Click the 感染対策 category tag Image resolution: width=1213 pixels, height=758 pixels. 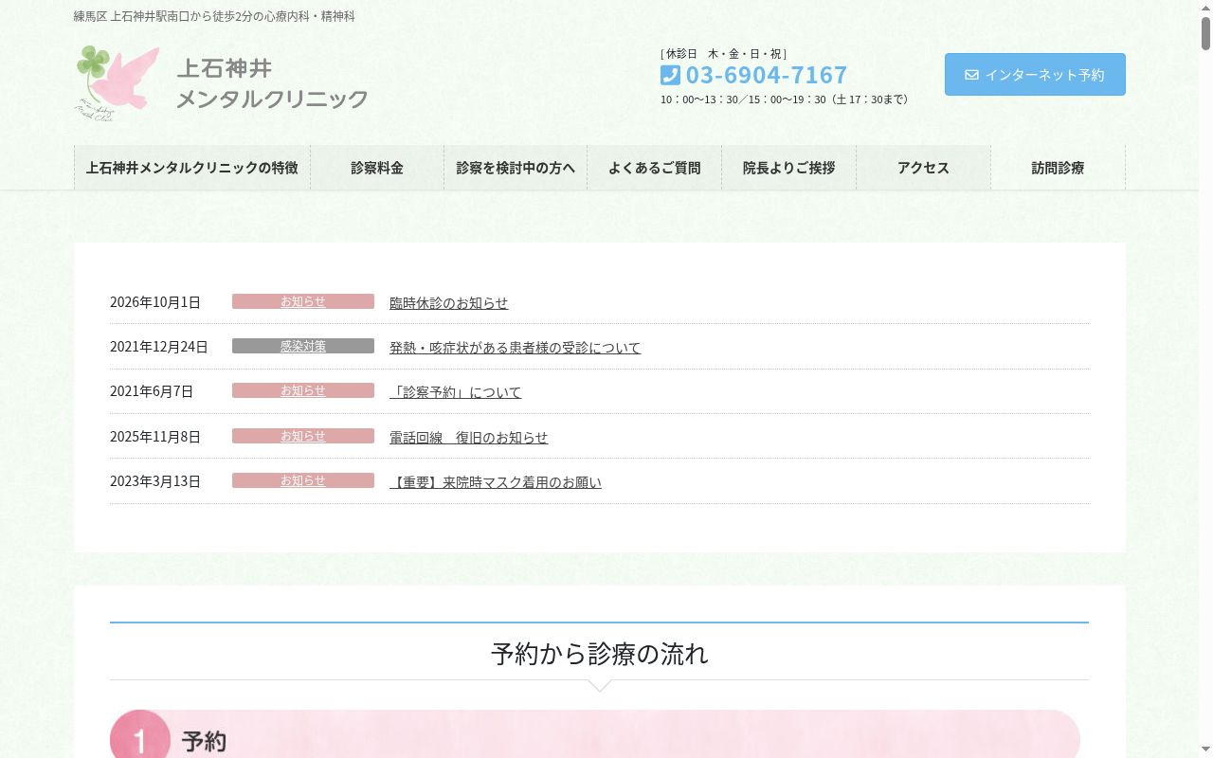pyautogui.click(x=303, y=346)
